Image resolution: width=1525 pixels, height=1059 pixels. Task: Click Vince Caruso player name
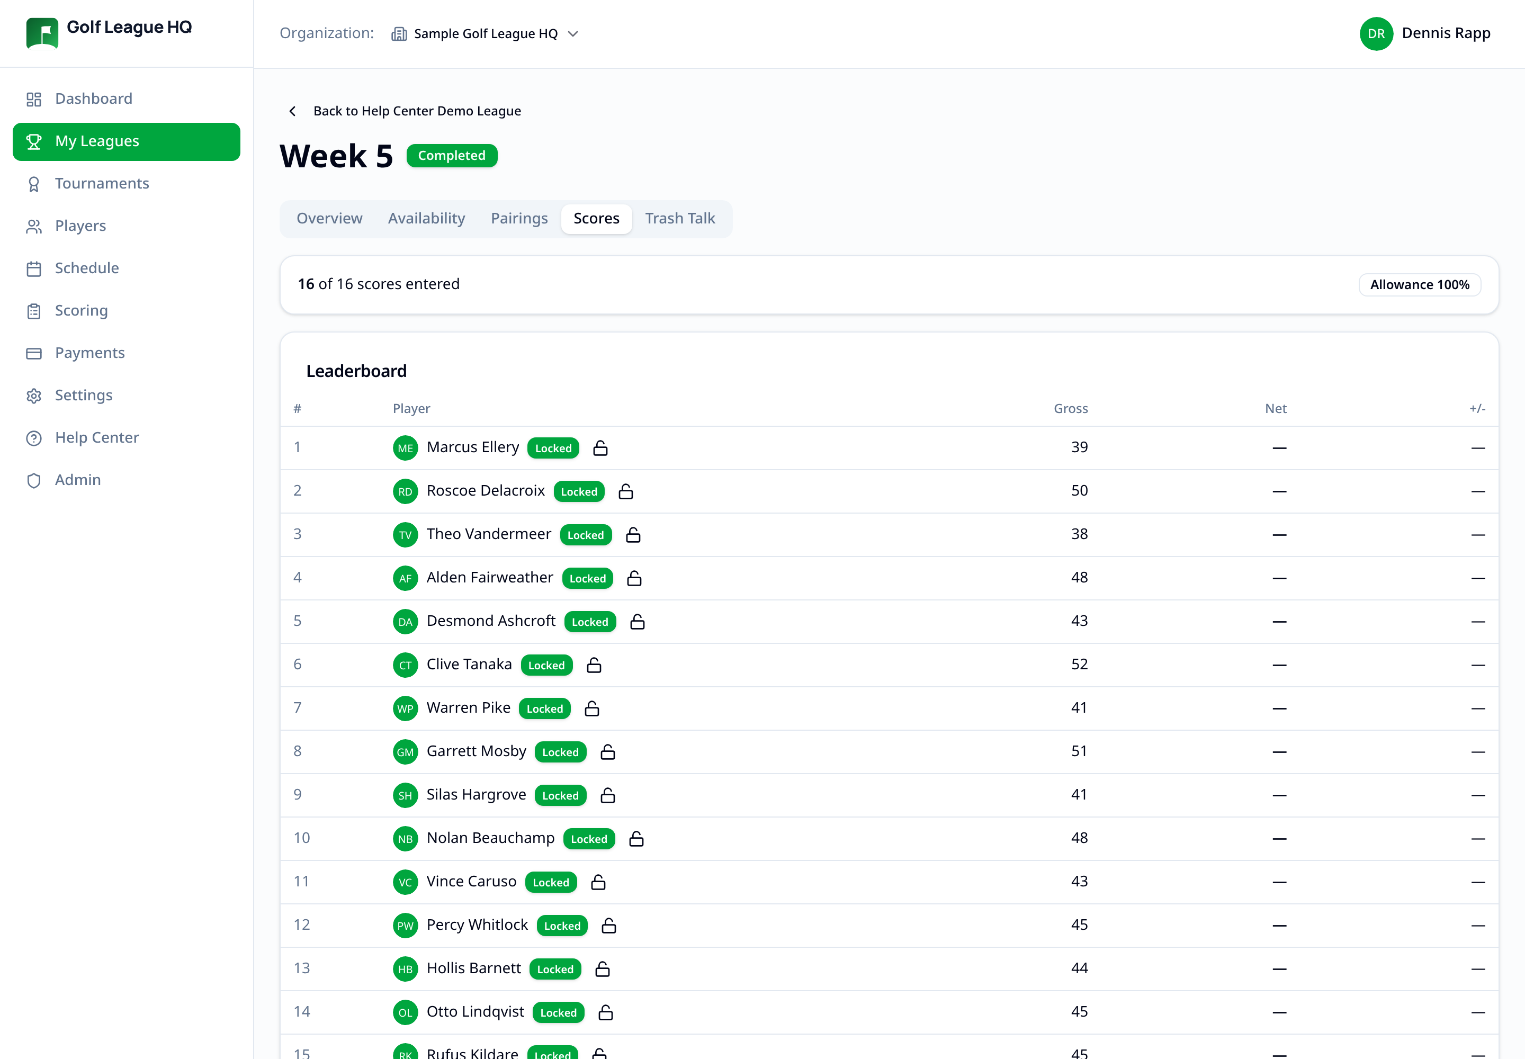[x=471, y=882]
